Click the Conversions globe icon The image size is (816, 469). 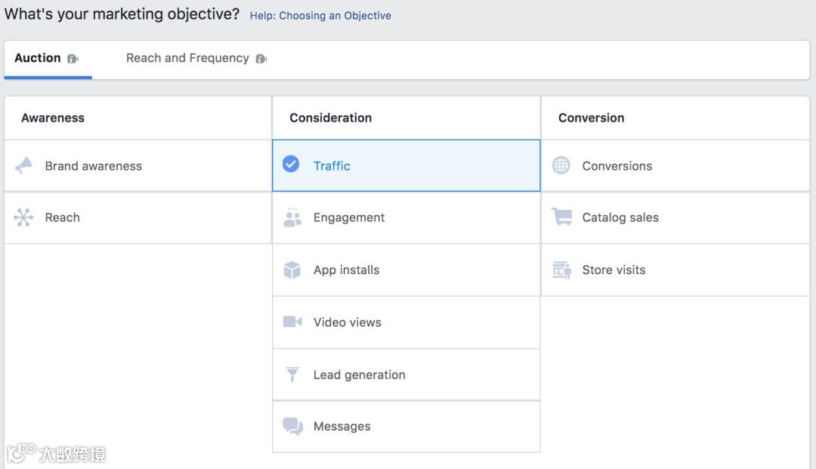[x=561, y=165]
